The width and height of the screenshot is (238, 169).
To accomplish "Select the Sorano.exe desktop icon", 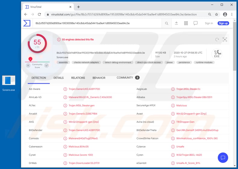I will point(9,83).
